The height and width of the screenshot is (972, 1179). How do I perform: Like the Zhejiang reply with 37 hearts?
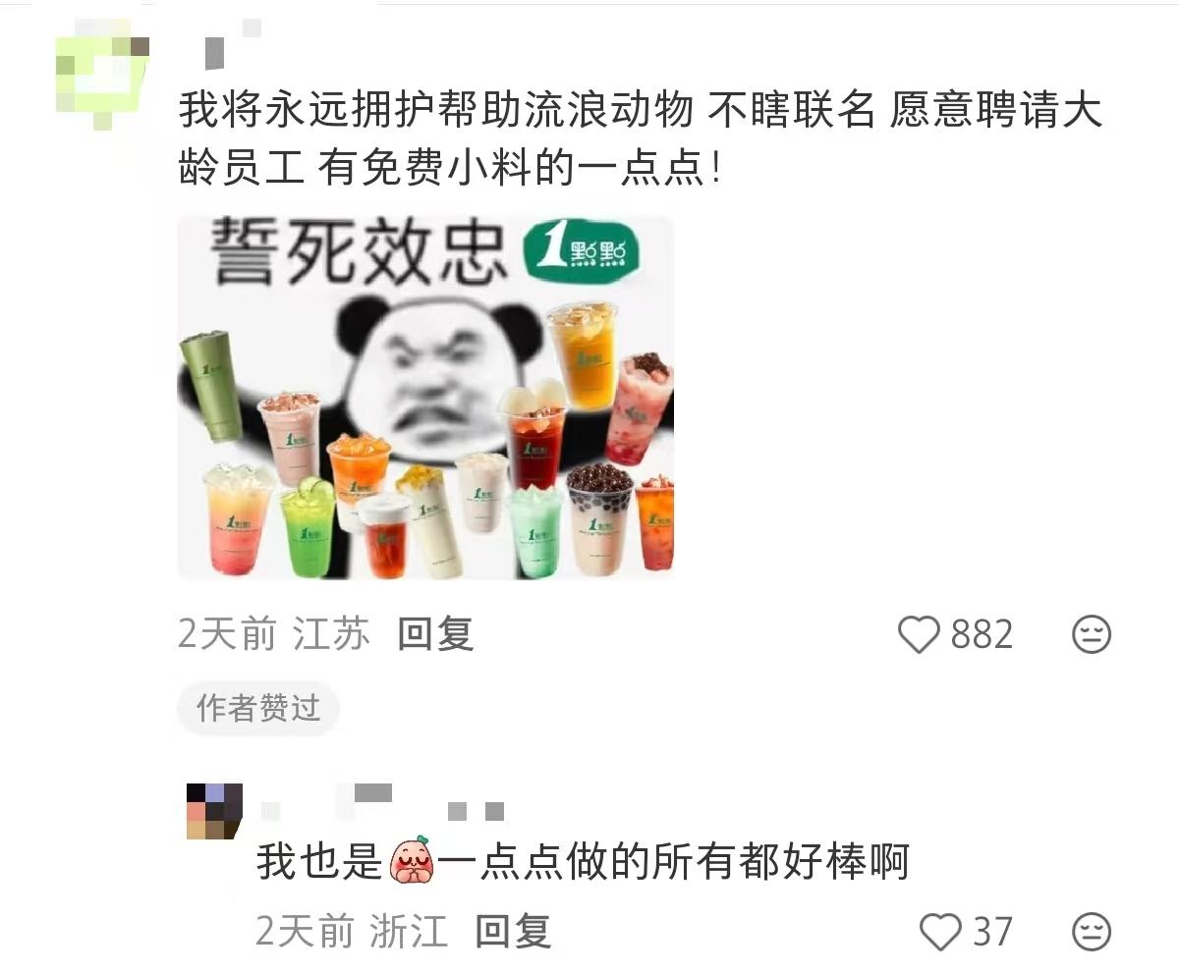coord(939,931)
